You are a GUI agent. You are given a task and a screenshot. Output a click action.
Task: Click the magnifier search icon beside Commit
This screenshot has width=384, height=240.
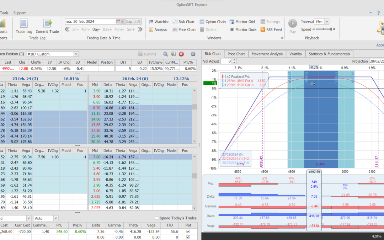click(166, 54)
